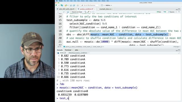The width and height of the screenshot is (182, 102).
Task: Click line 19 in the editor gutter
Action: click(x=60, y=35)
